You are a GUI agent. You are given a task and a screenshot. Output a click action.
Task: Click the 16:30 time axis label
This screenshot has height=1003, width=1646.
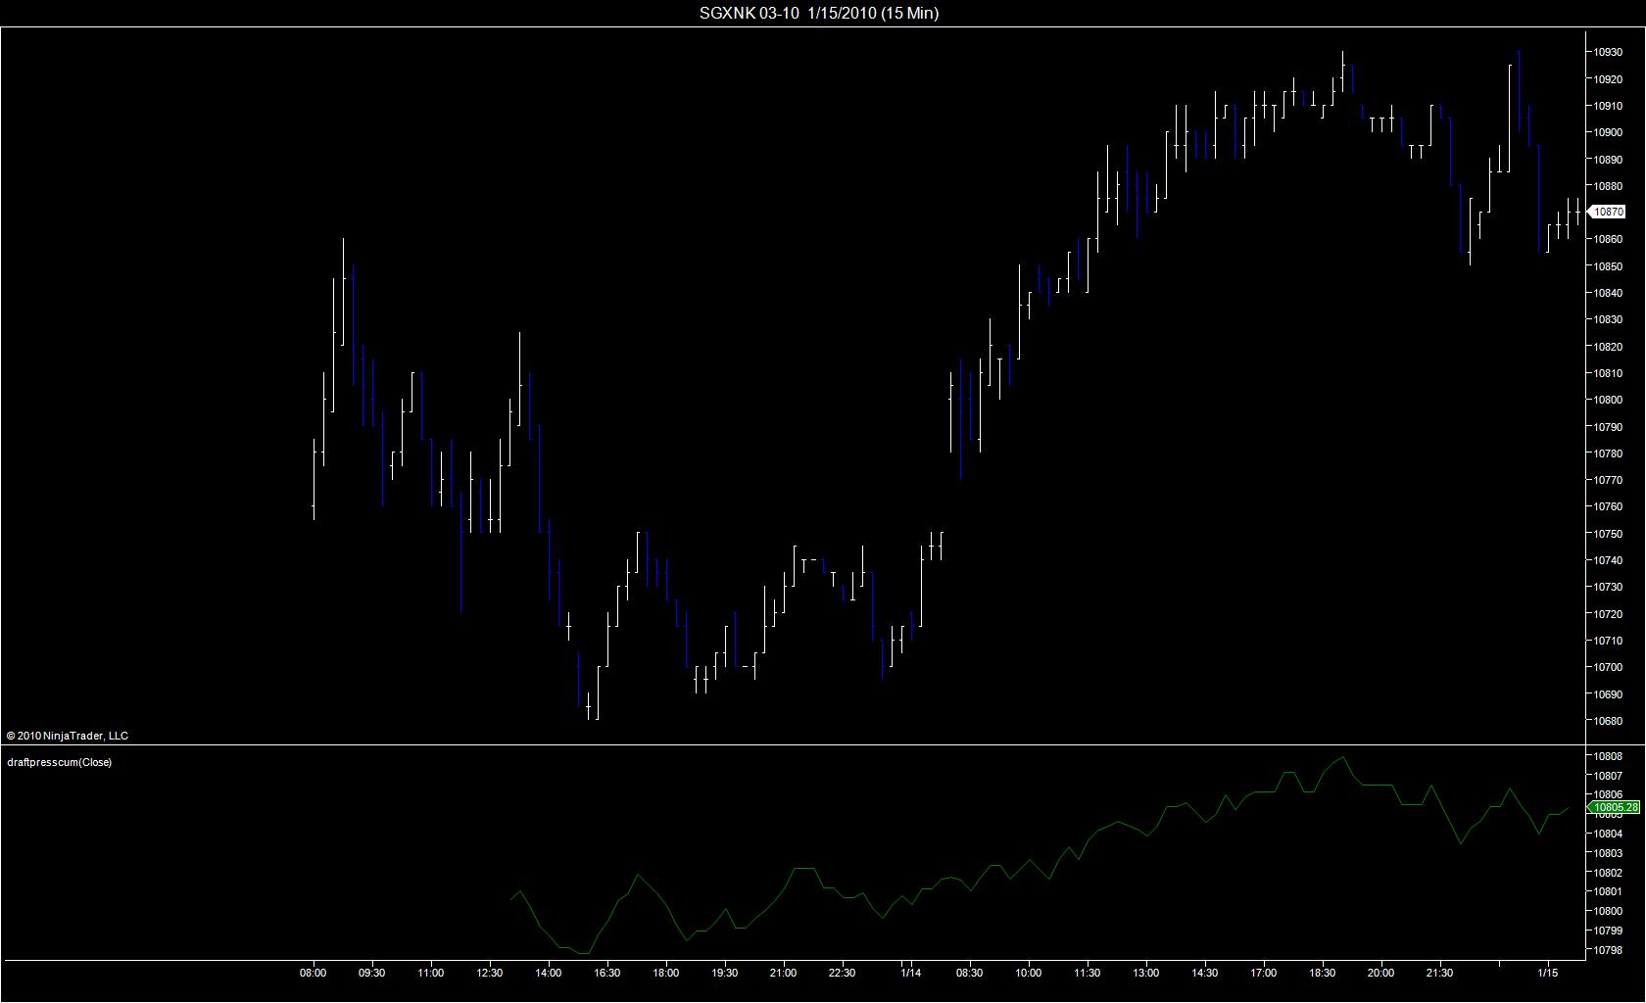click(607, 973)
